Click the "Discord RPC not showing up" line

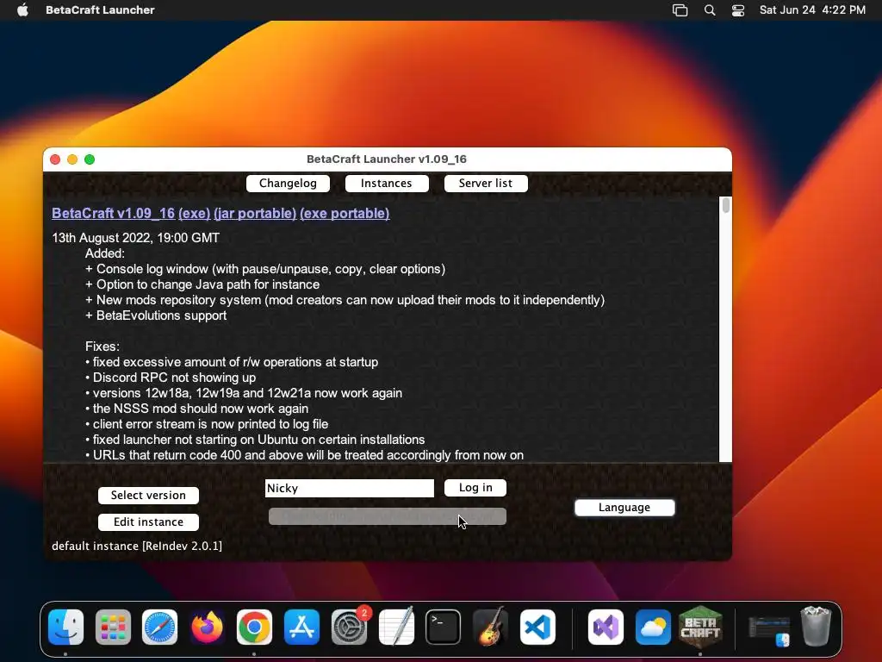[x=171, y=378]
